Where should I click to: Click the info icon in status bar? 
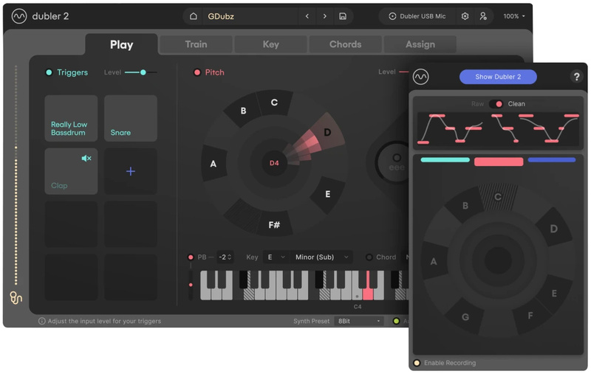(x=42, y=321)
